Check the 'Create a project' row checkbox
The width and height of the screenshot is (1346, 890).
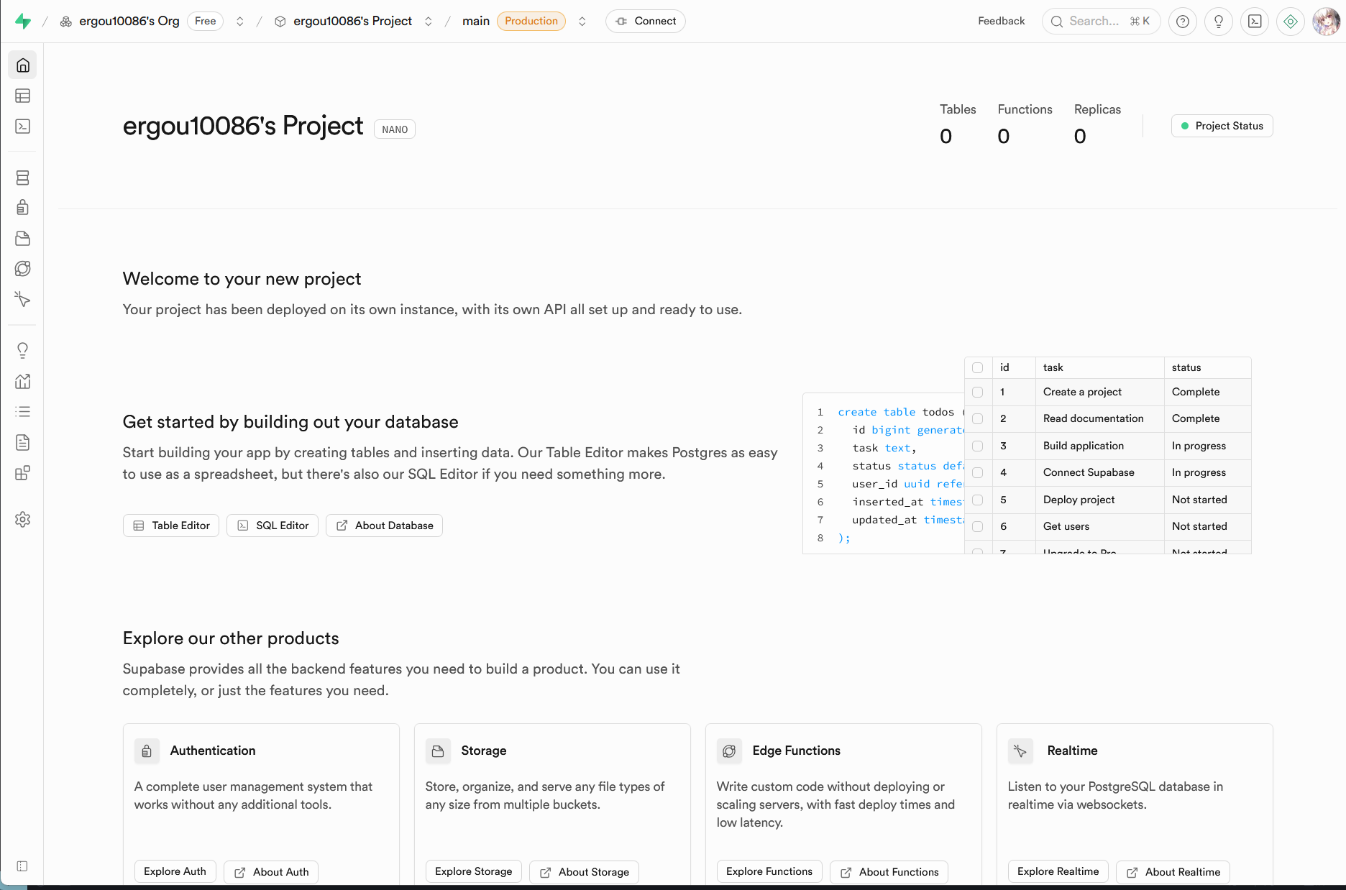(x=977, y=393)
